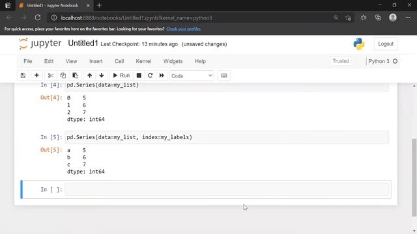Click the empty code cell input

(227, 189)
